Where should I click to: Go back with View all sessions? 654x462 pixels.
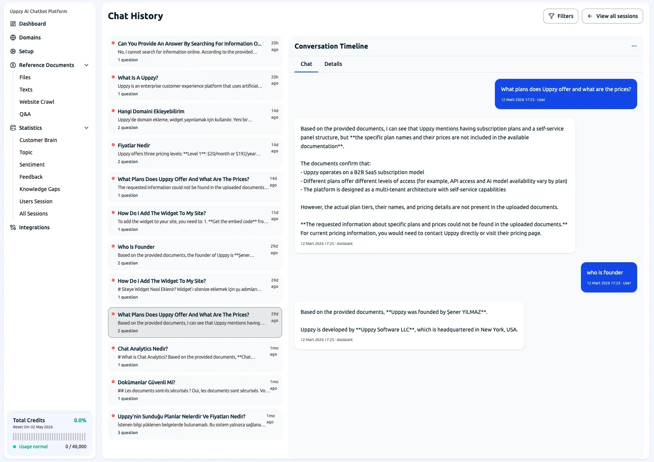612,16
